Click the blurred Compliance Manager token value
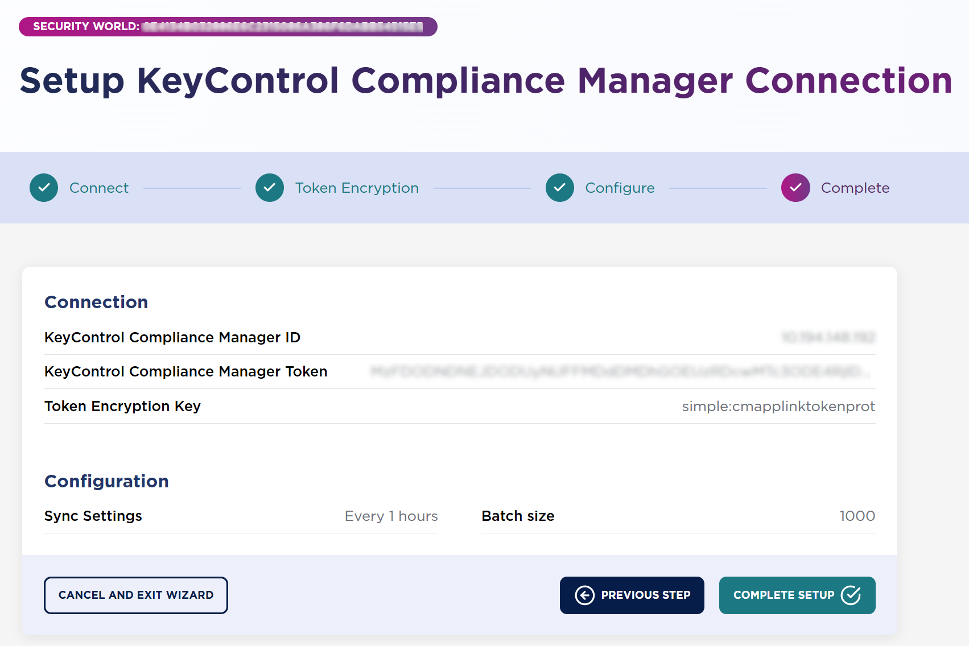Image resolution: width=969 pixels, height=646 pixels. [x=620, y=371]
